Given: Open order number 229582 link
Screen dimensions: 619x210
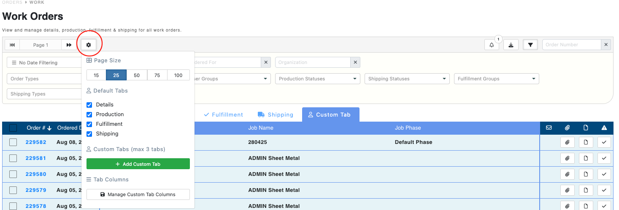Looking at the screenshot, I should [x=36, y=142].
